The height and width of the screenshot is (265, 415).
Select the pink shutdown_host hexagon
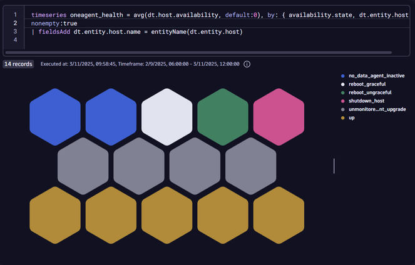point(279,116)
